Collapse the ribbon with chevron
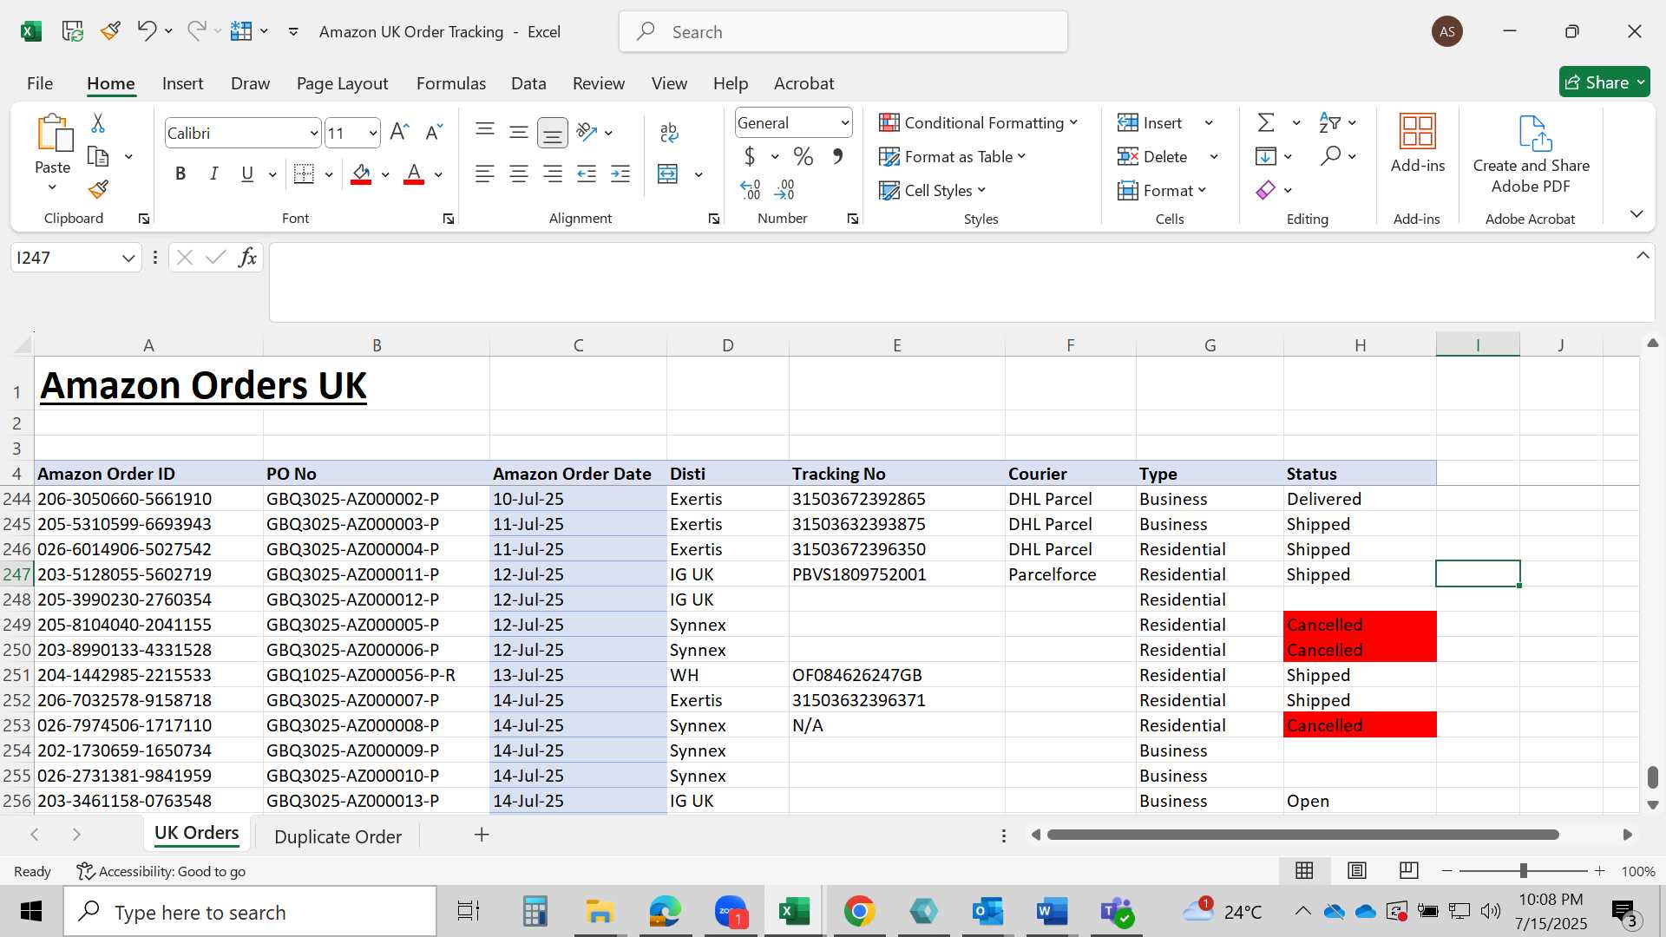 click(x=1636, y=213)
